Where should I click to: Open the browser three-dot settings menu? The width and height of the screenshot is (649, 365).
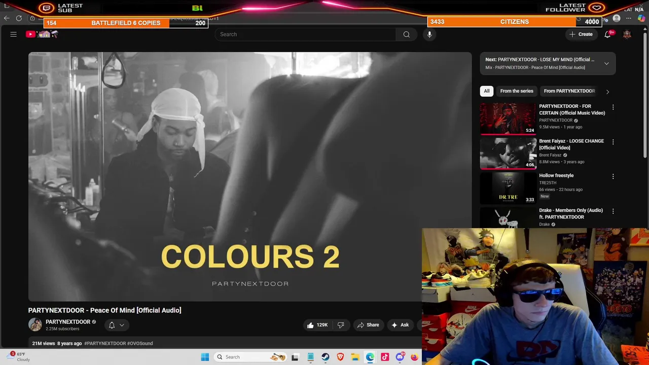(629, 18)
